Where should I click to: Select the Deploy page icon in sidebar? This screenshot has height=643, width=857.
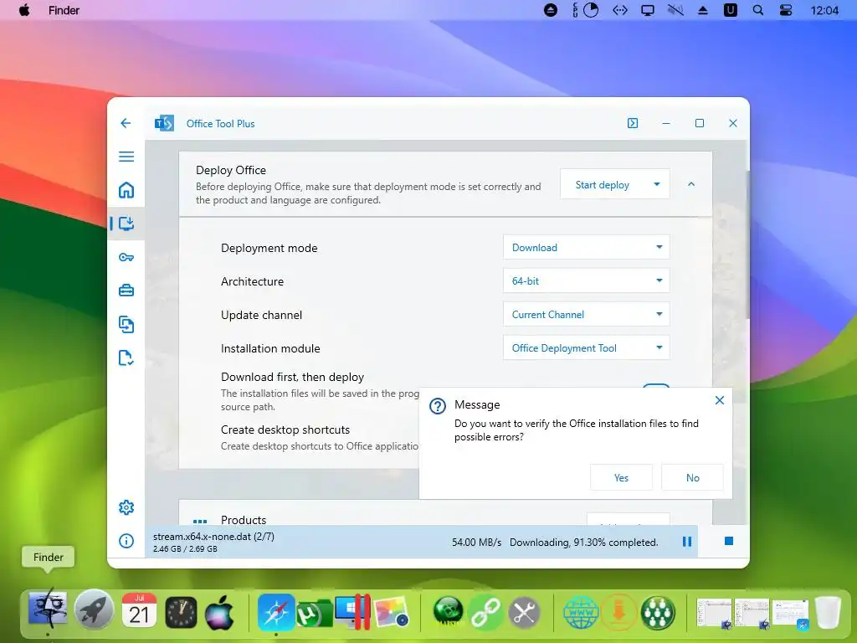(126, 223)
